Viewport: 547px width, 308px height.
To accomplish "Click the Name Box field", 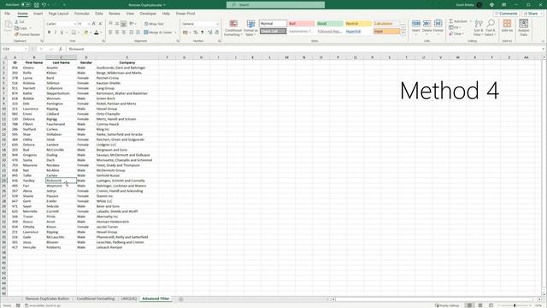I will click(x=15, y=50).
